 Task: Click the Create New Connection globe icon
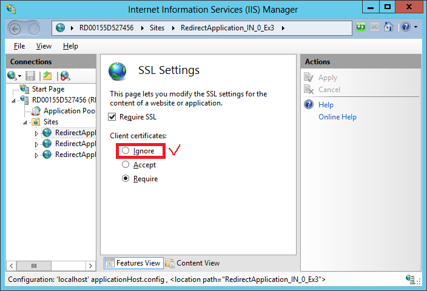(x=12, y=75)
